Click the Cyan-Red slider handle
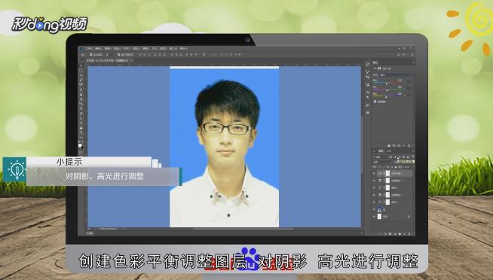This screenshot has height=280, width=493. pos(387,84)
